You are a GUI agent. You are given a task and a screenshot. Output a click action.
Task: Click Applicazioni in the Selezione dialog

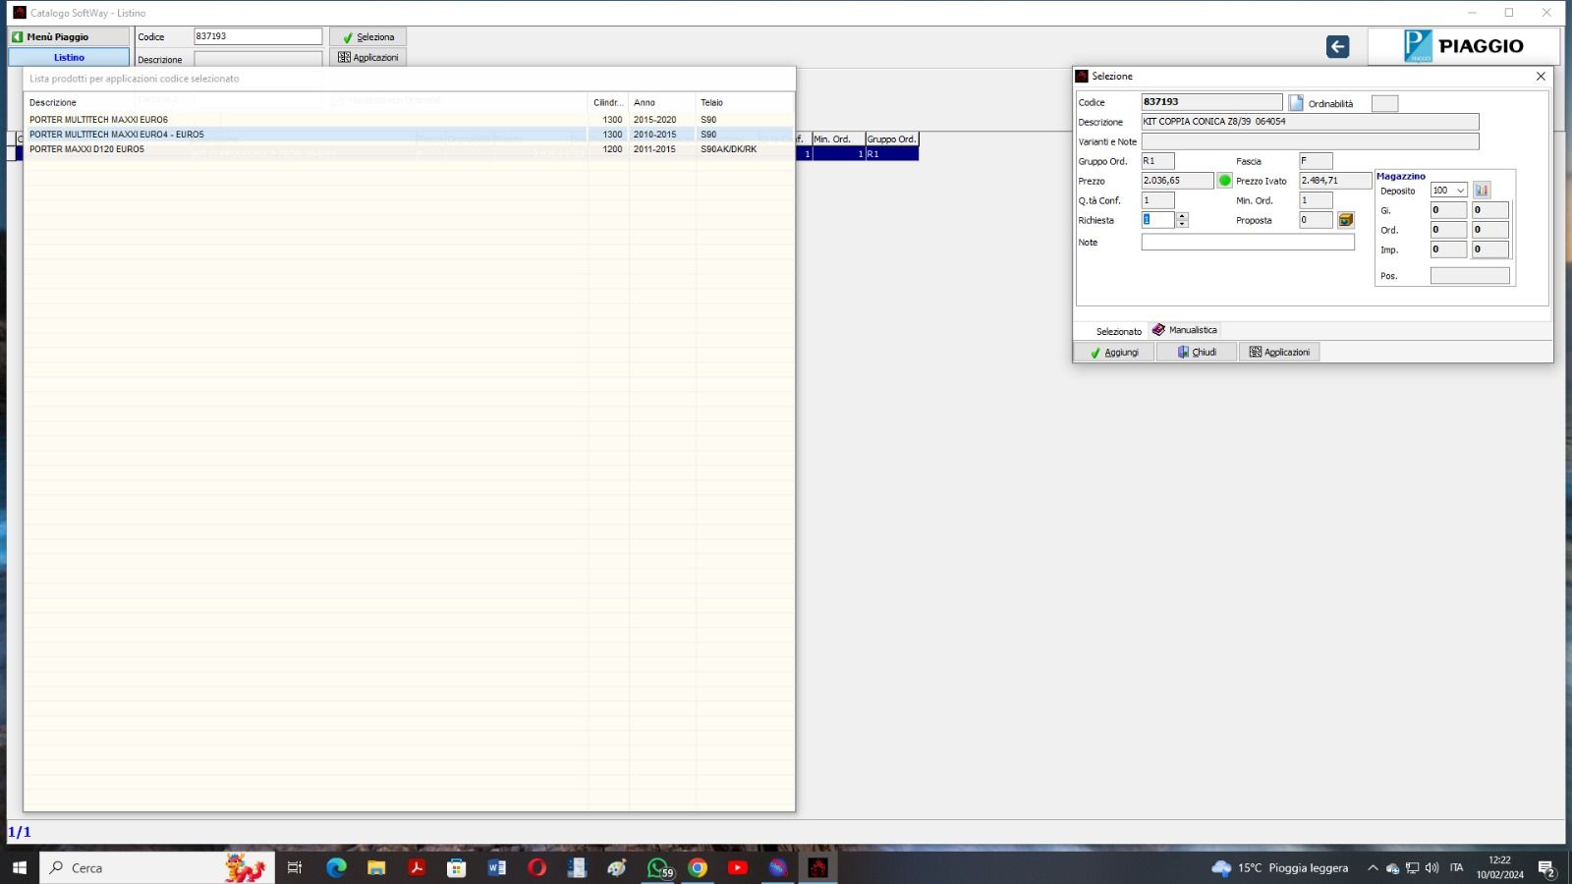coord(1279,352)
